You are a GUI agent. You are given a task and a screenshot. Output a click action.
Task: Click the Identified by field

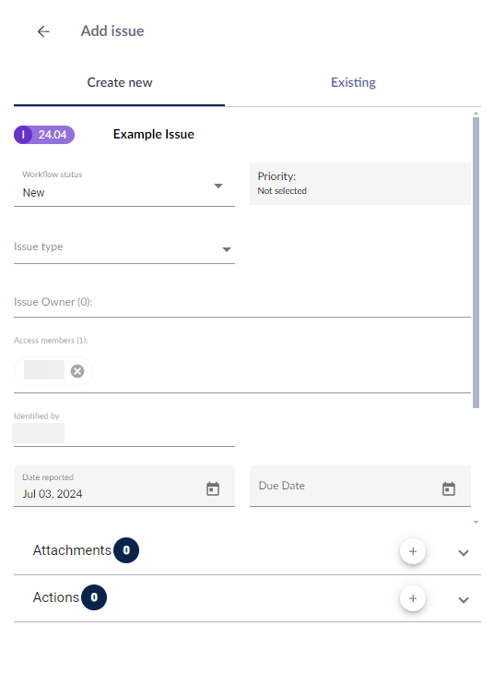click(124, 428)
